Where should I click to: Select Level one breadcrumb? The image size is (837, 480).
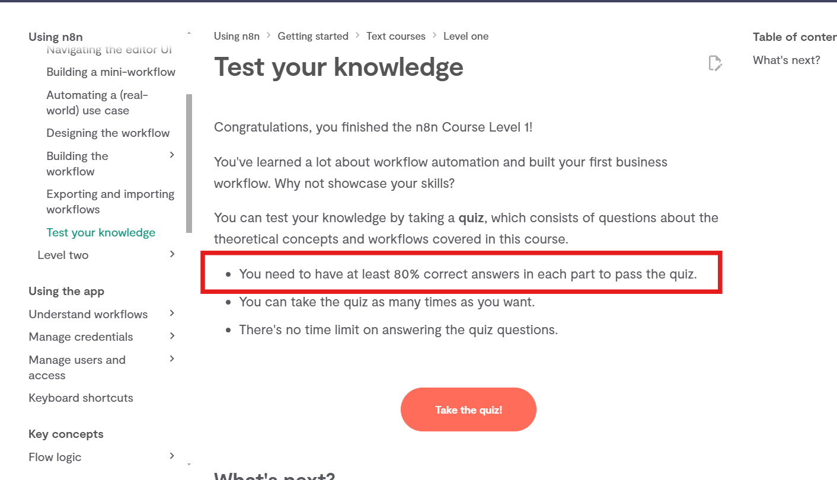[466, 36]
